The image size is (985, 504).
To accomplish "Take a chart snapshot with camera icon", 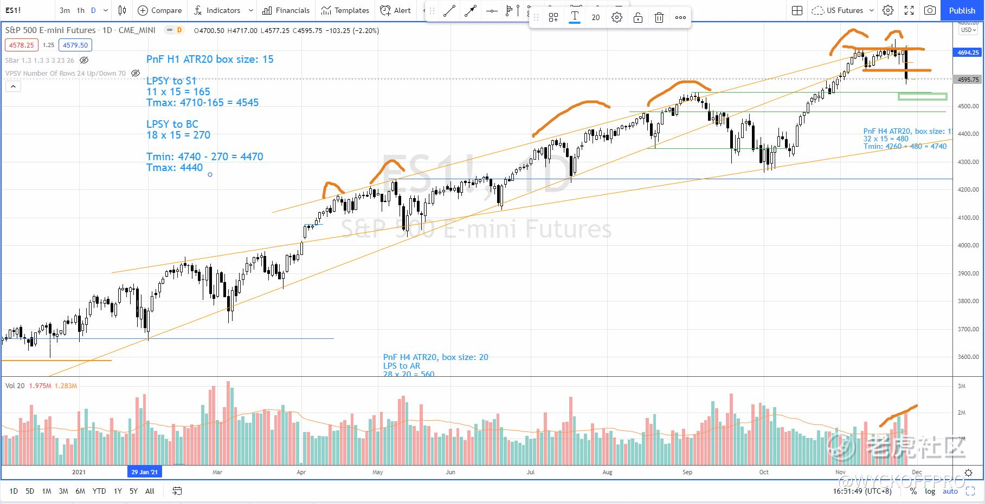I will (x=930, y=10).
